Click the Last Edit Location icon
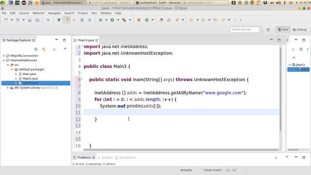 coord(215,20)
